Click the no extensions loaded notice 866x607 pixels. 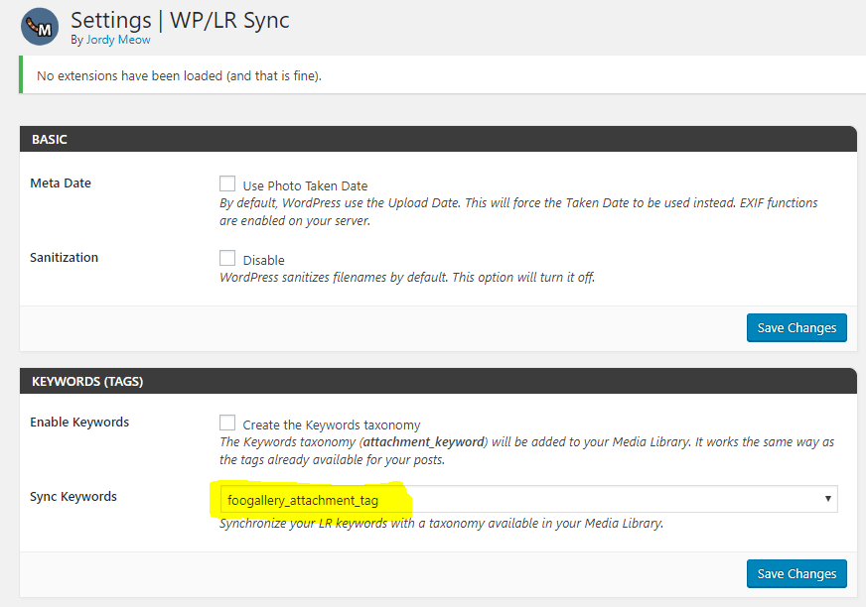click(x=179, y=75)
